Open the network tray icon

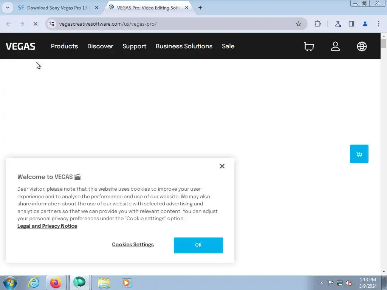point(340,283)
